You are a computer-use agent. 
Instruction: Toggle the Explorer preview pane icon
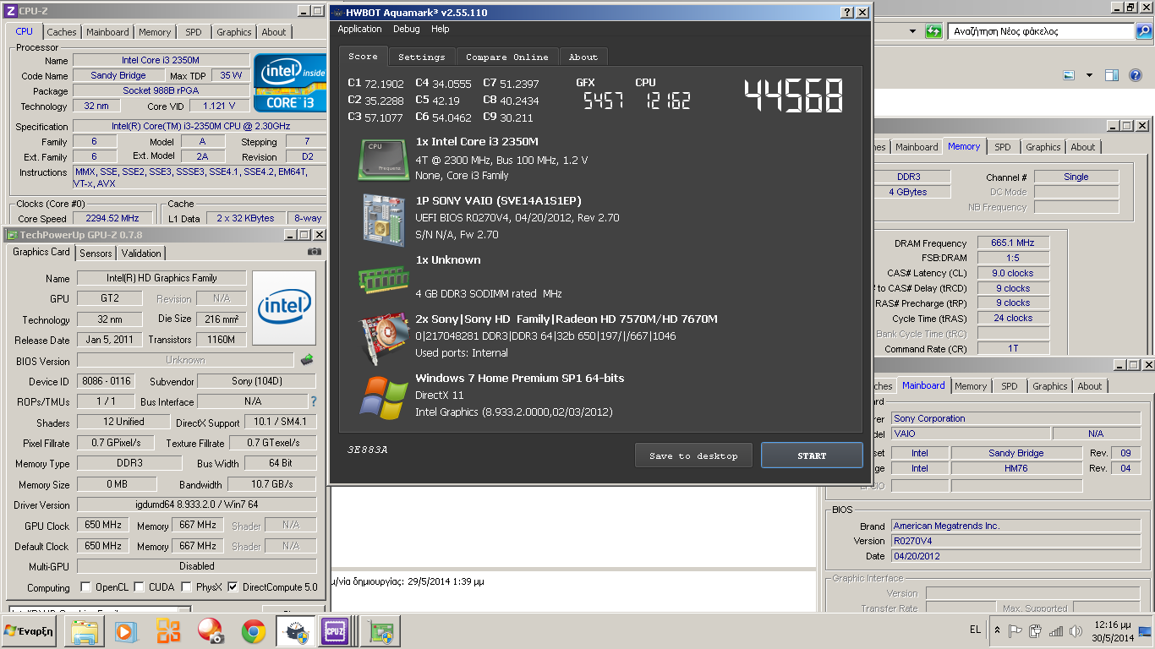coord(1112,75)
